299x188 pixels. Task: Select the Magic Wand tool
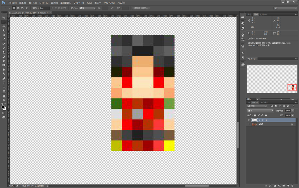tap(4, 31)
